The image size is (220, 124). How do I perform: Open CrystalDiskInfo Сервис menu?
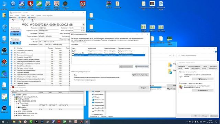click(x=23, y=15)
